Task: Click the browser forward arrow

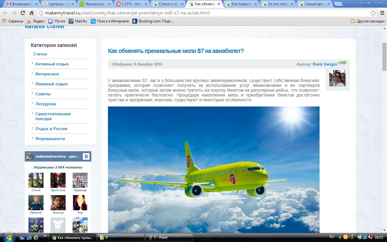Action: click(14, 13)
